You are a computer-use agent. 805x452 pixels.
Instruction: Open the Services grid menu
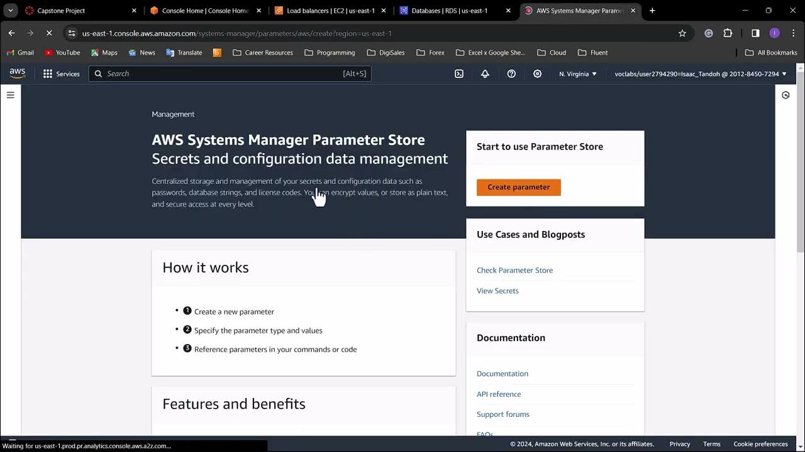click(x=61, y=73)
